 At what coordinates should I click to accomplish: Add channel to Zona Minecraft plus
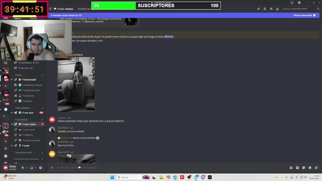[42, 153]
